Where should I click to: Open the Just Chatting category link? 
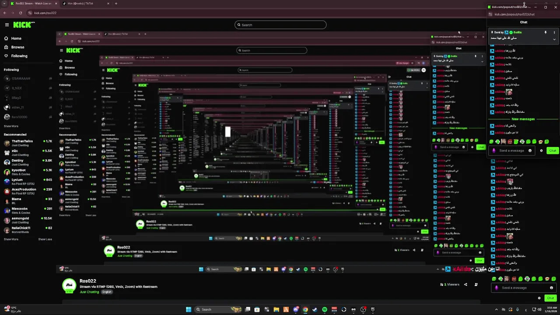[89, 292]
